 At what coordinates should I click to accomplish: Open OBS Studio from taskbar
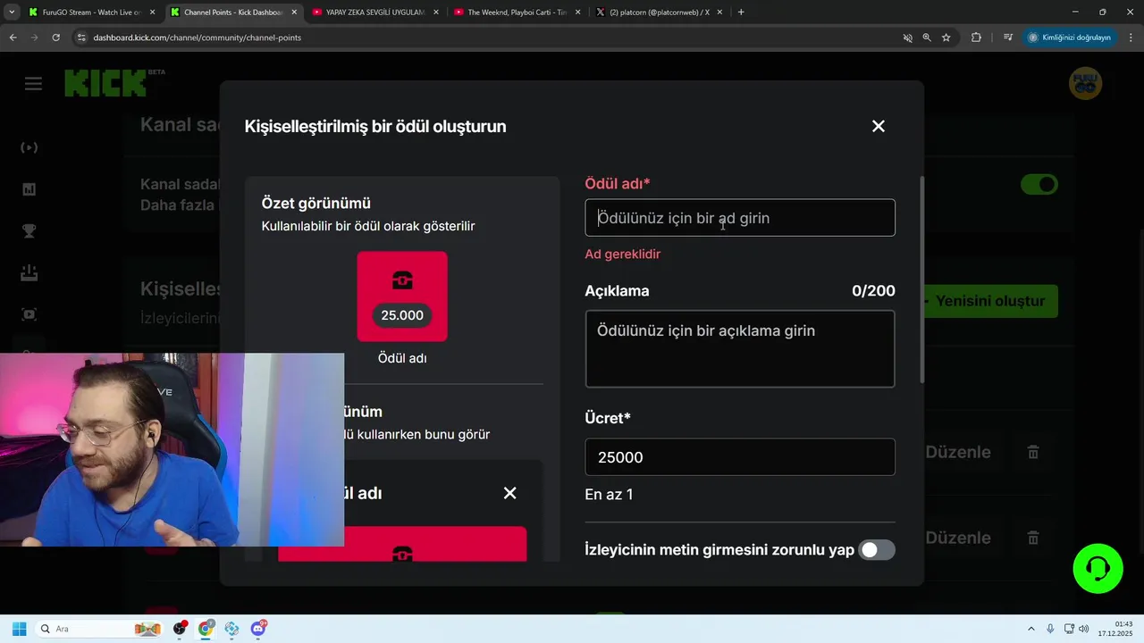[180, 629]
